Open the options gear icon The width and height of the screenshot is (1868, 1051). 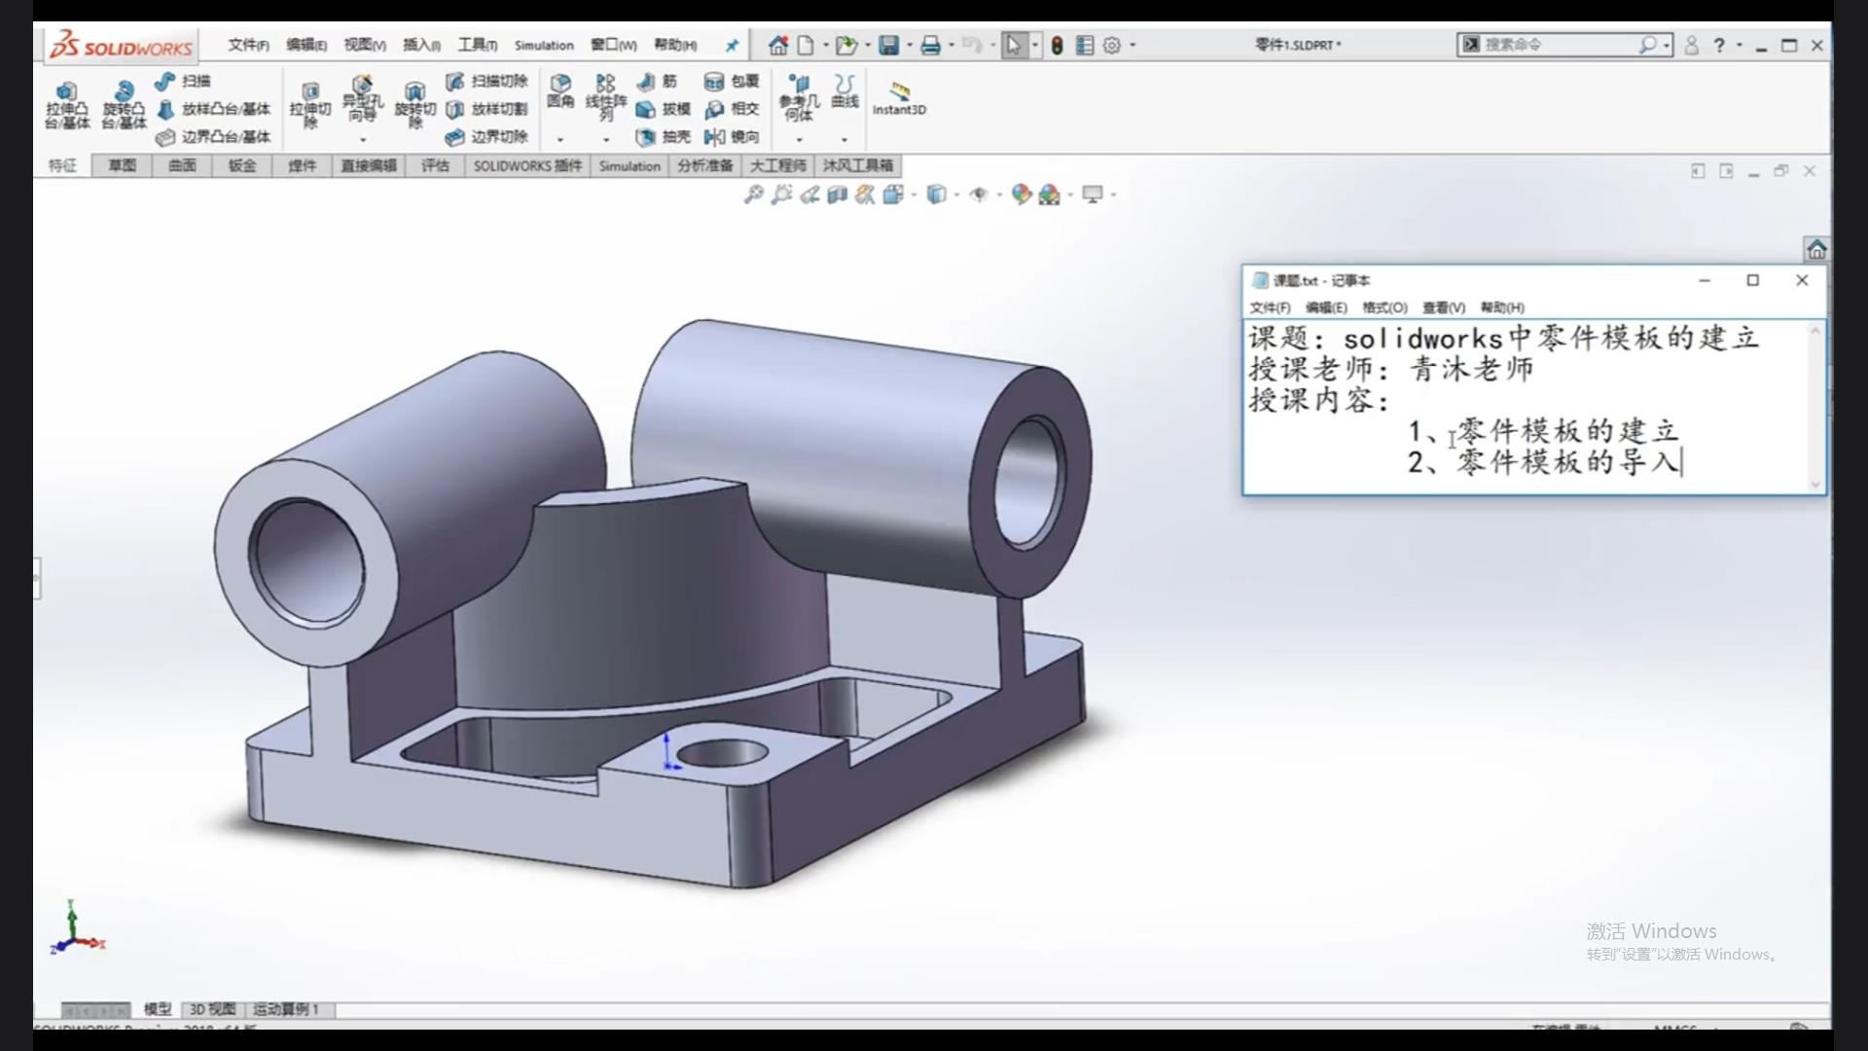pos(1112,45)
